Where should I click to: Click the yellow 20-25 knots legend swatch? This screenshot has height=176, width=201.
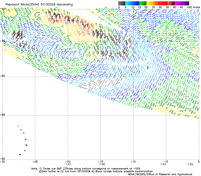pos(150,3)
